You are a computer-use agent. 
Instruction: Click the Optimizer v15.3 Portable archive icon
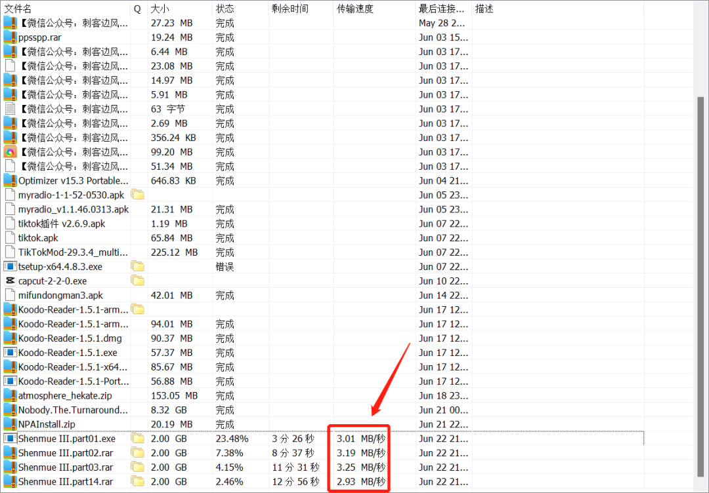[x=10, y=180]
